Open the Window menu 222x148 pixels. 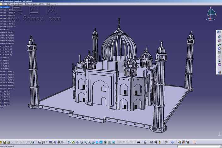pyautogui.click(x=42, y=4)
